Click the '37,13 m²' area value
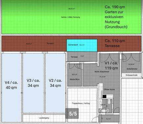Viewport: 143px width, 124px height. pyautogui.click(x=103, y=76)
